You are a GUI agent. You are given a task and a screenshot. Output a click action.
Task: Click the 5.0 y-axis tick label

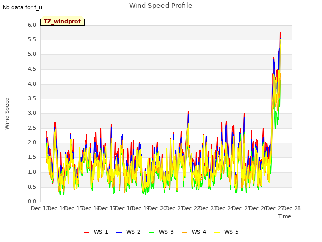(x=32, y=54)
